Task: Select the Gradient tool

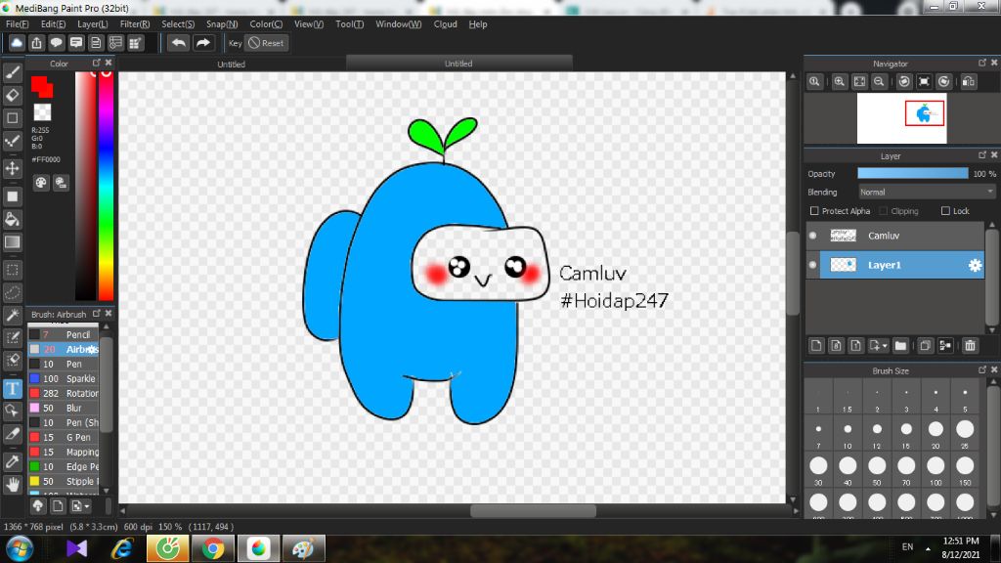Action: coord(12,242)
